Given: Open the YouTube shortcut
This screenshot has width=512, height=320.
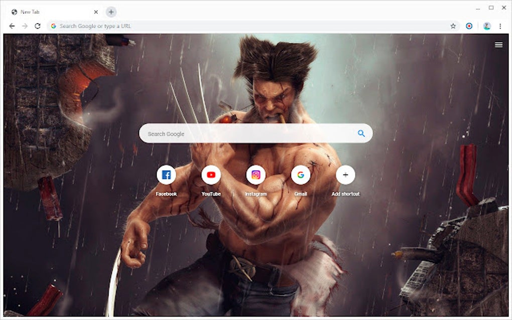Looking at the screenshot, I should coord(211,175).
